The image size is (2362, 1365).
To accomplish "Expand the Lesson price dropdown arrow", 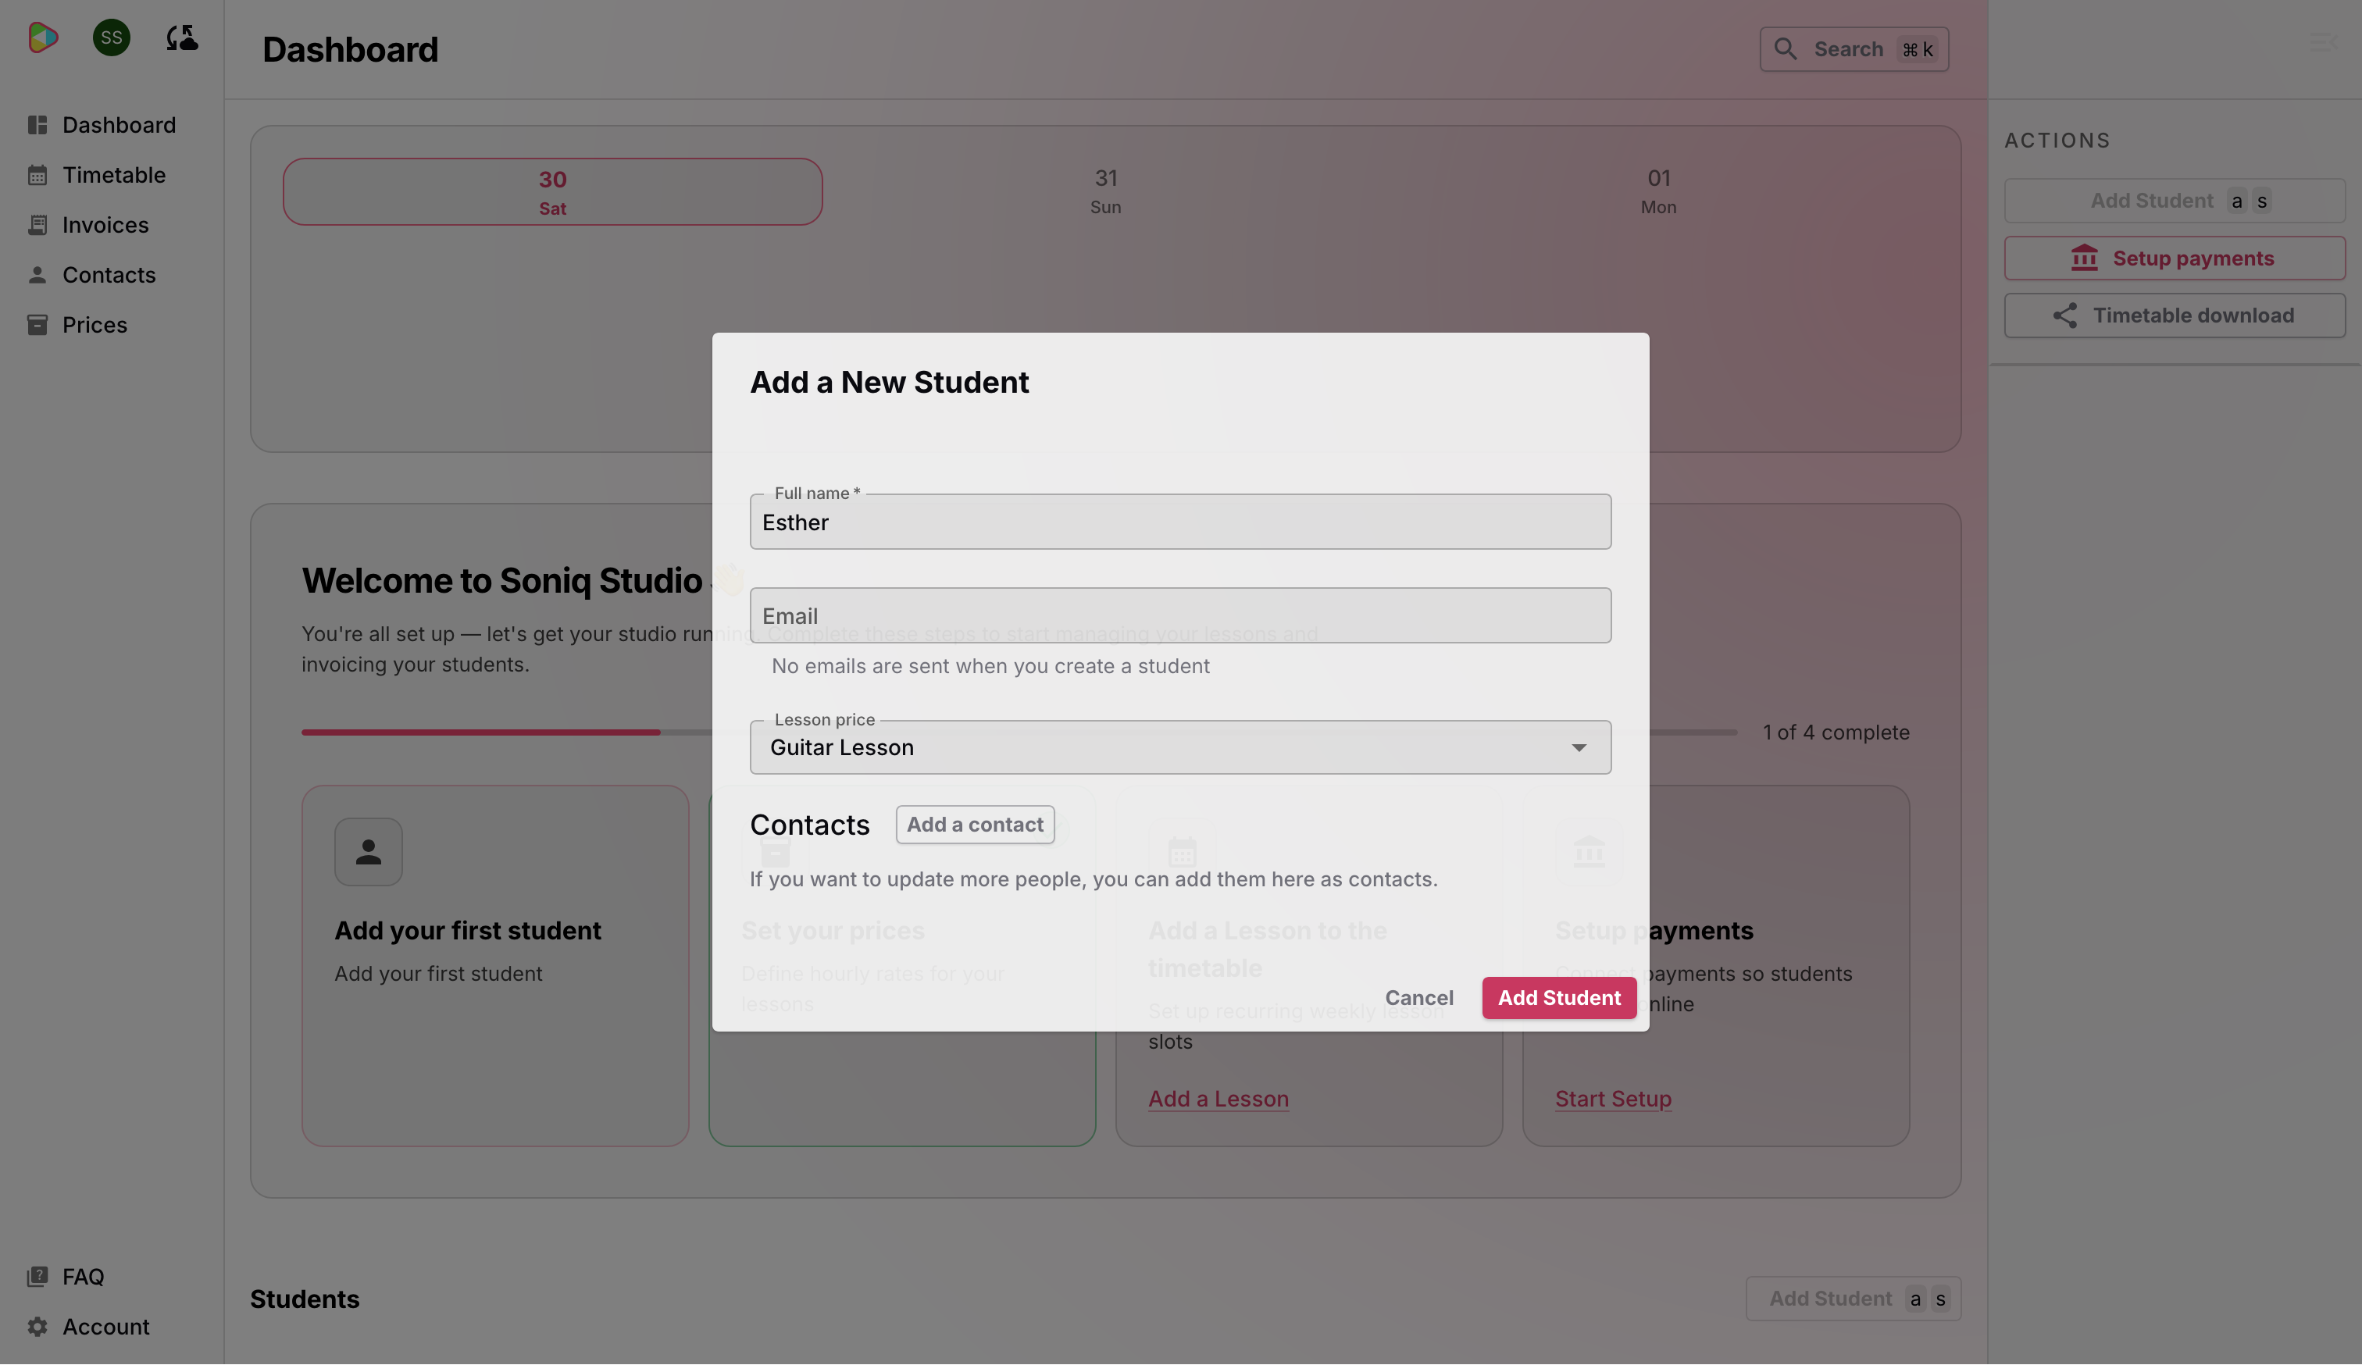I will [1579, 747].
